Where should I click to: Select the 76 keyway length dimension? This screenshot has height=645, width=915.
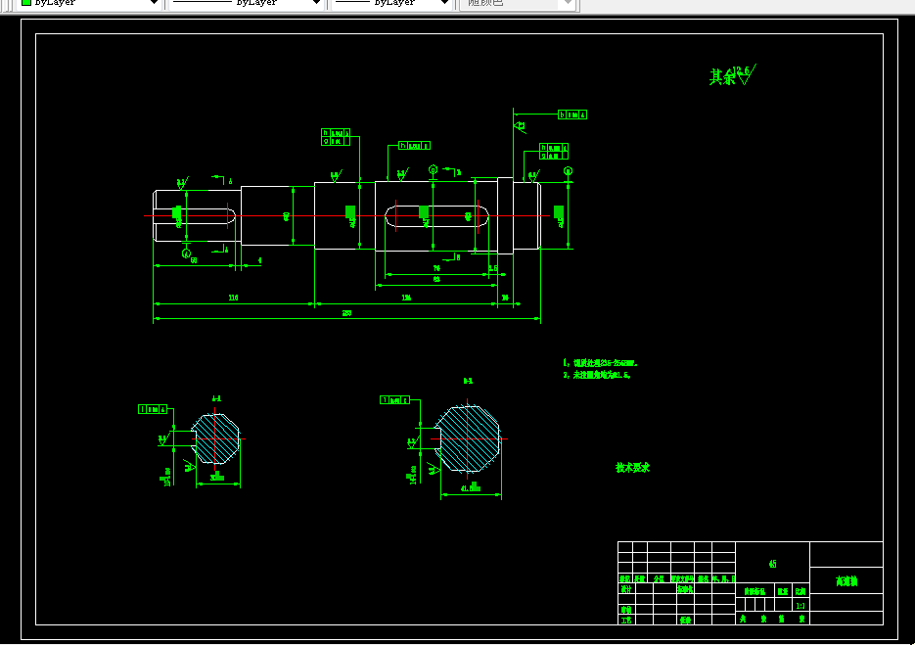click(x=436, y=268)
